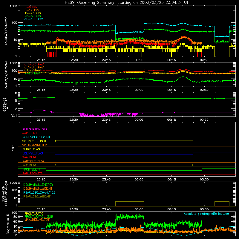Click the REAR_DEC_WEIGHT legend label
The height and width of the screenshot is (239, 239).
pyautogui.click(x=37, y=197)
